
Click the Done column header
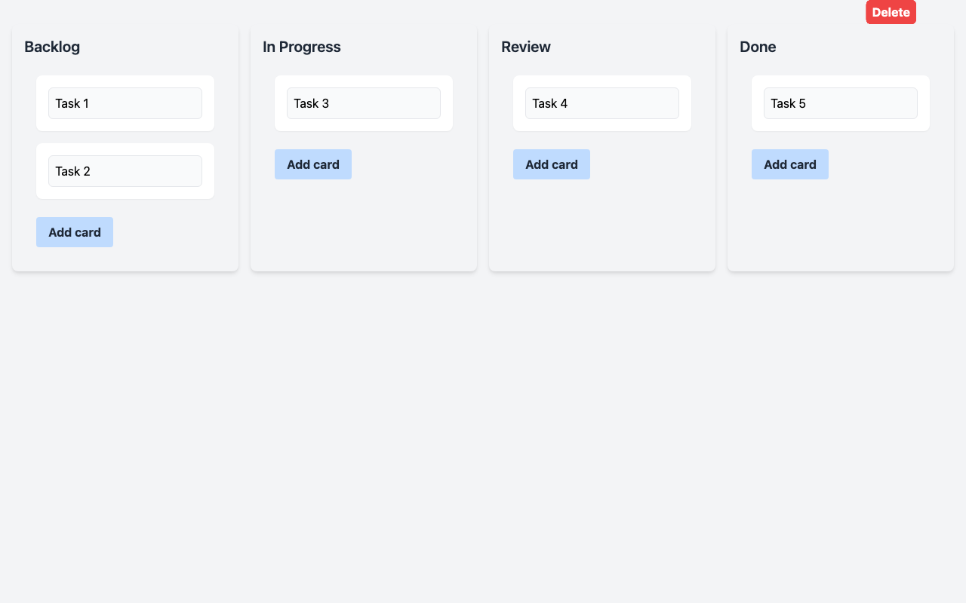coord(757,47)
